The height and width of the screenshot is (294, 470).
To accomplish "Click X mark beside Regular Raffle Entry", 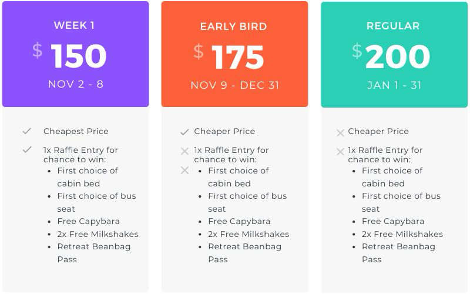I will pyautogui.click(x=340, y=152).
